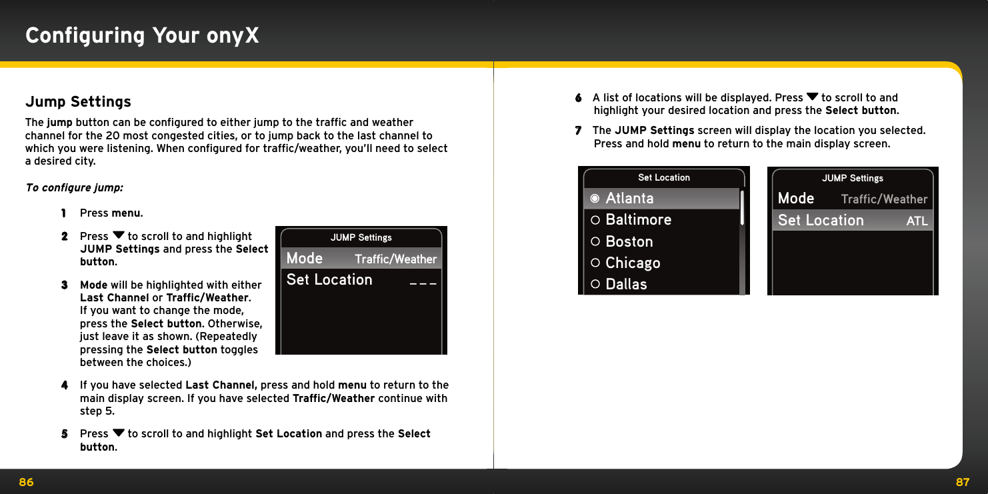This screenshot has width=988, height=494.
Task: Click the right 'JUMP Settings' screen title
Action: [853, 178]
